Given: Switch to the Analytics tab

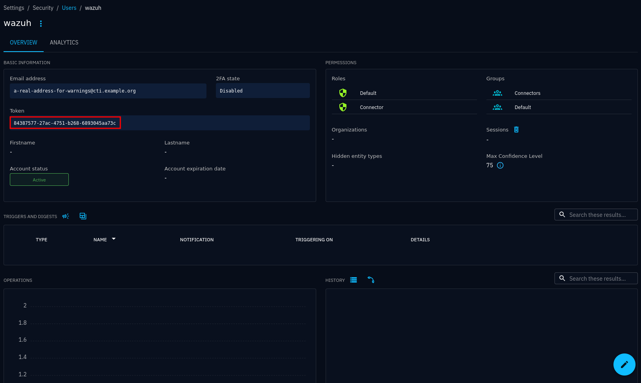Looking at the screenshot, I should coord(64,43).
